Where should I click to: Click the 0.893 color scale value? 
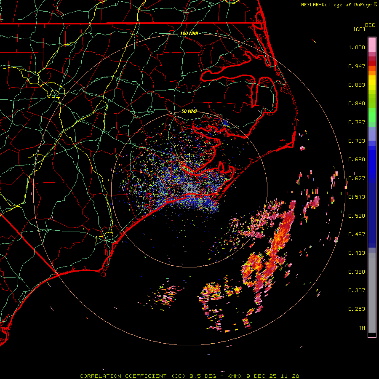tap(357, 85)
